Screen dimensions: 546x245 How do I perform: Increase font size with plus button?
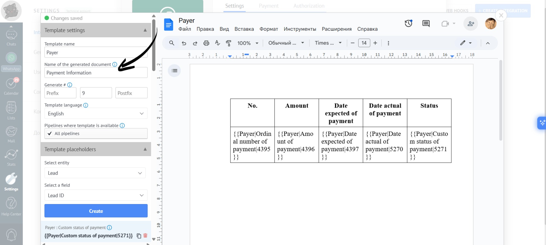click(x=375, y=43)
